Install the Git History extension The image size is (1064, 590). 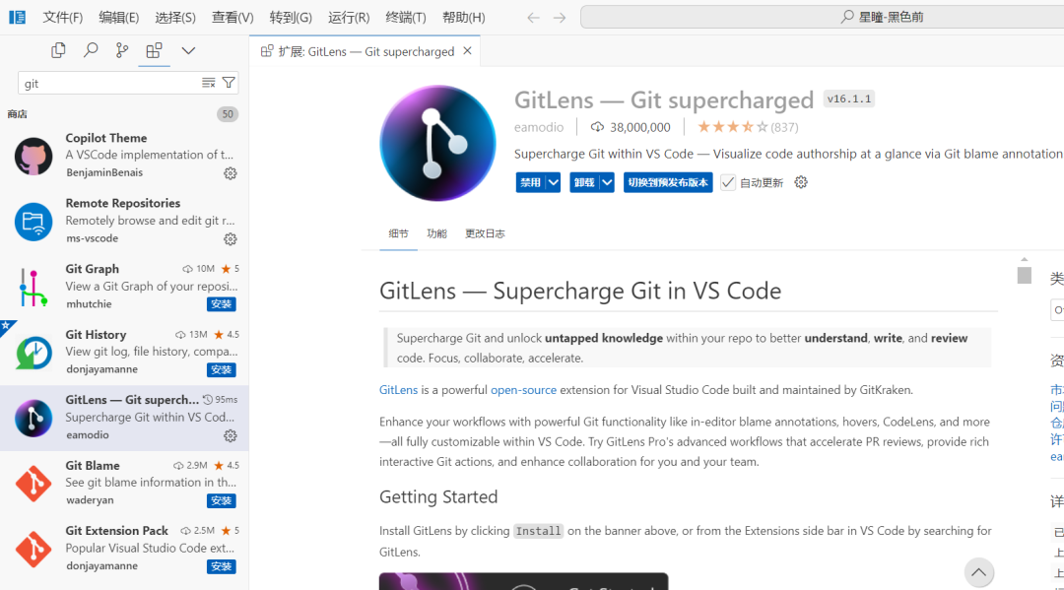[x=222, y=369]
